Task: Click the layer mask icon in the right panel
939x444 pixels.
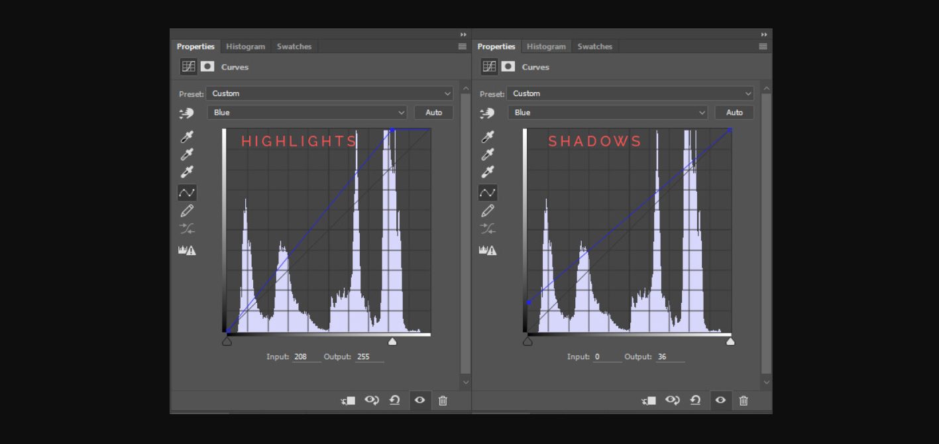Action: 508,67
